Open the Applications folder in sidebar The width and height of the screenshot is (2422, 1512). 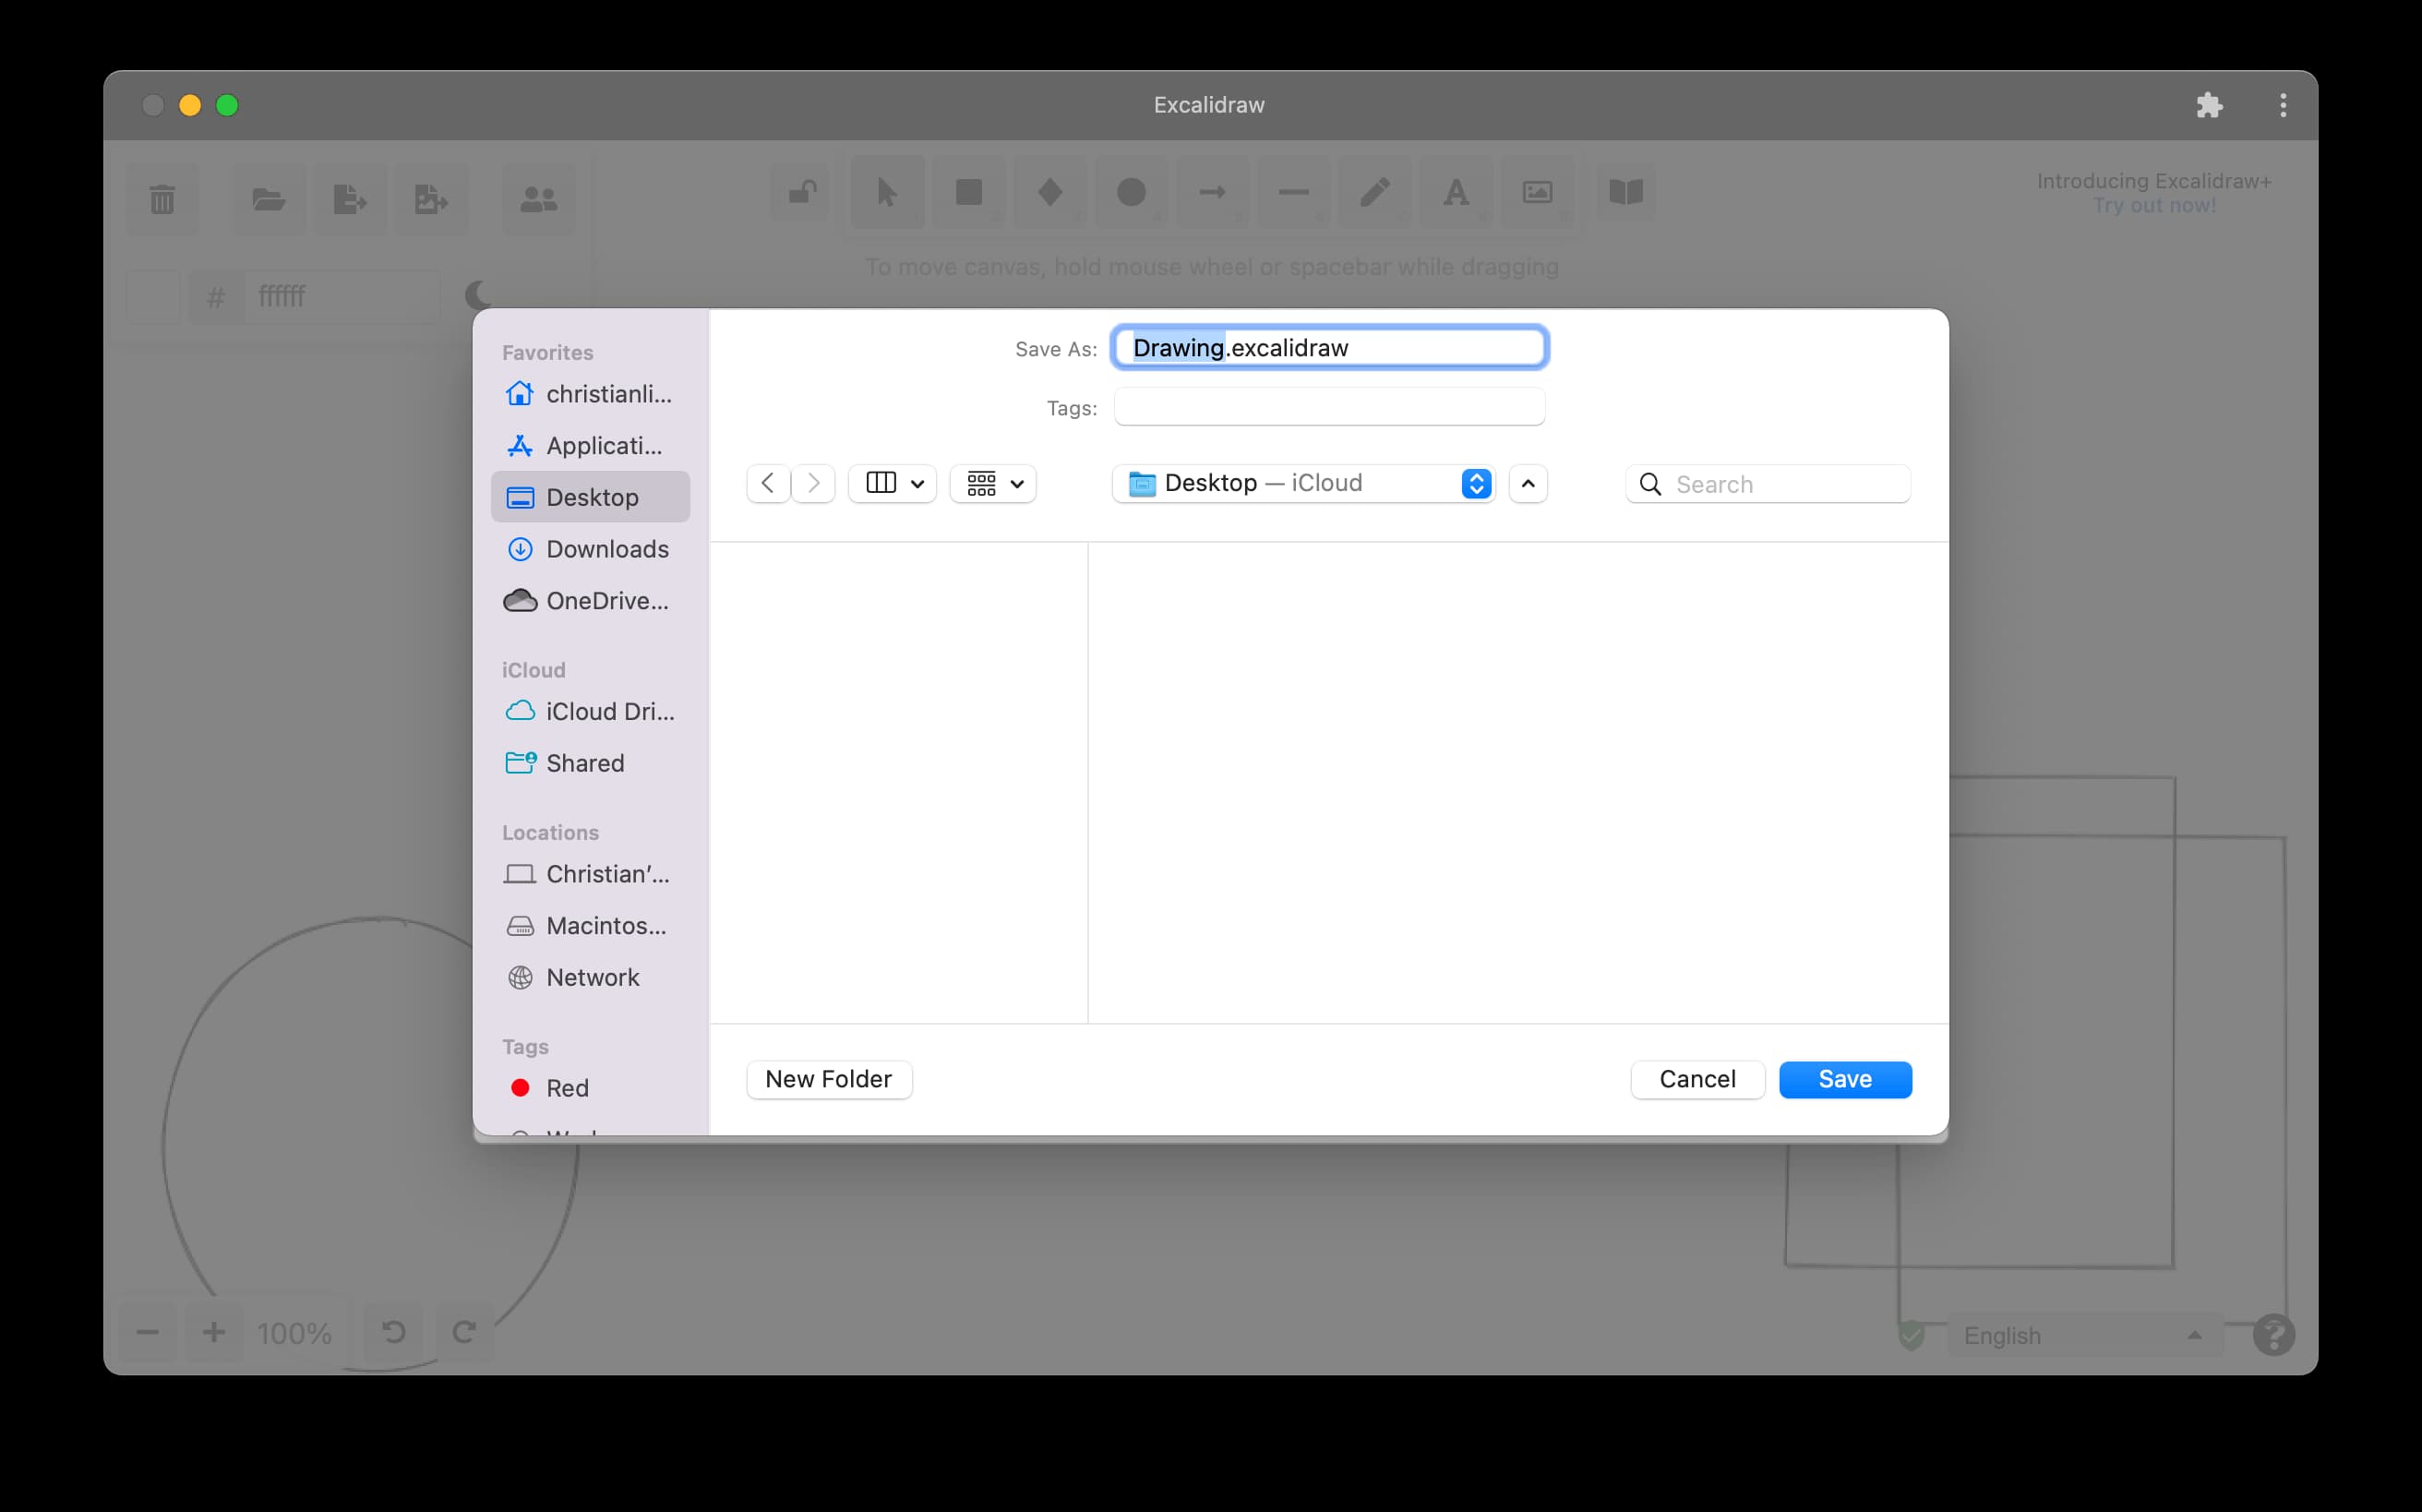click(603, 446)
